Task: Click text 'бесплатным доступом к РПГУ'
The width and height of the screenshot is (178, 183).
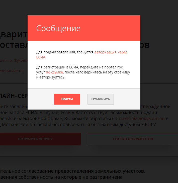Action: 124,125
